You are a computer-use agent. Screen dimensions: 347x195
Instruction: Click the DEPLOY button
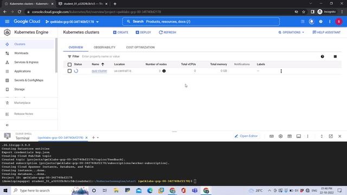(143, 32)
